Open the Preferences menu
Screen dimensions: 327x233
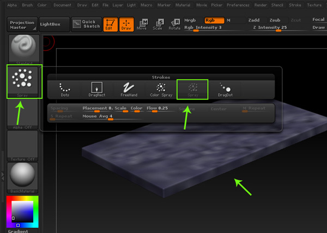point(238,5)
